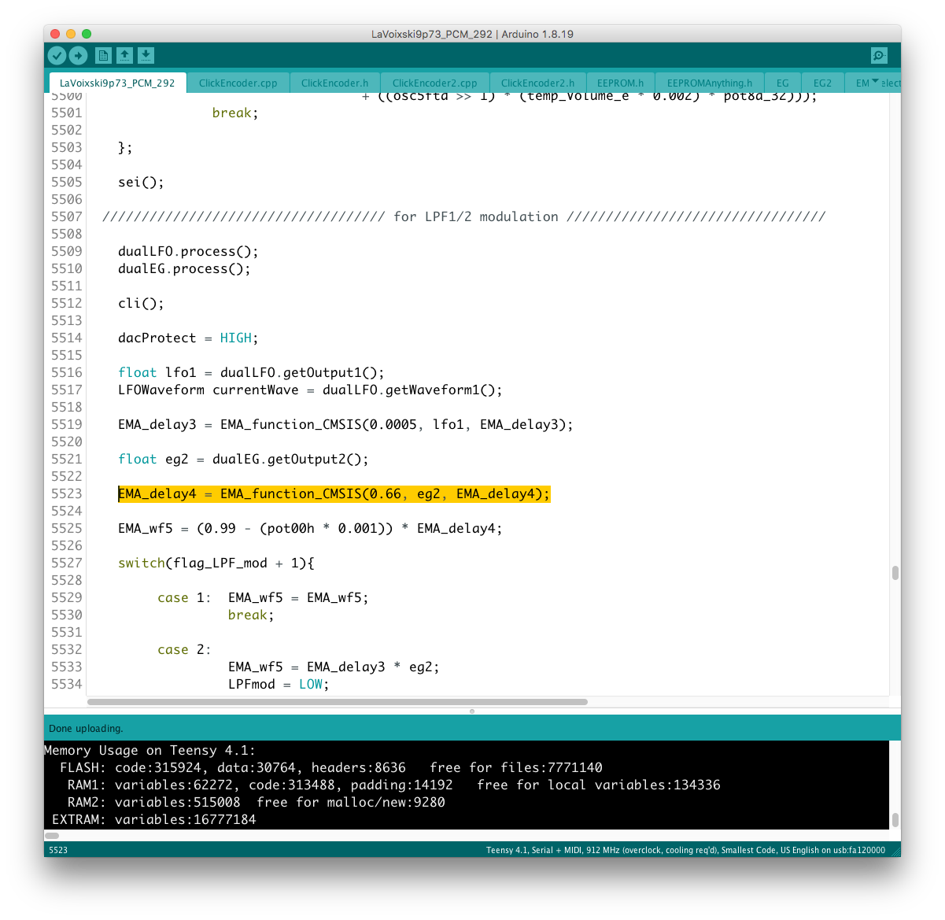Click the highlighted EMA_delay4 code line
This screenshot has width=945, height=920.
point(334,493)
